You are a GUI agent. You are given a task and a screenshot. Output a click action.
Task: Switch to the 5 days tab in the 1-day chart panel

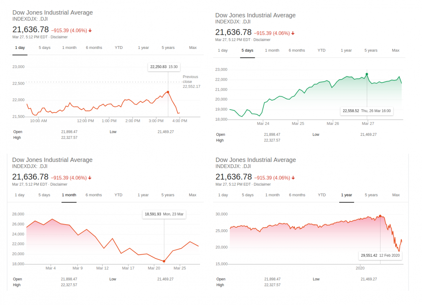(45, 48)
